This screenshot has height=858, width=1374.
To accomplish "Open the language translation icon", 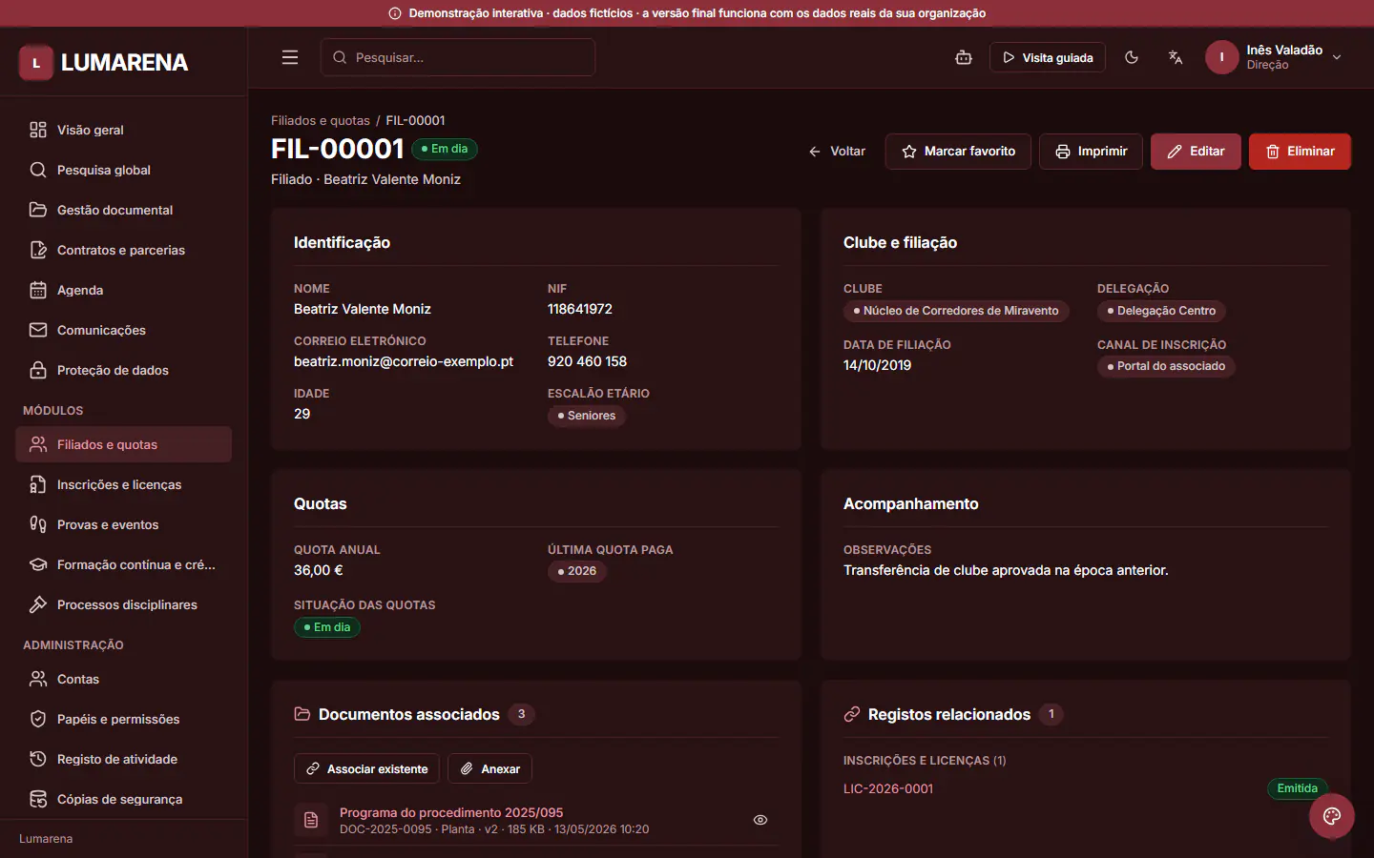I will click(1176, 57).
